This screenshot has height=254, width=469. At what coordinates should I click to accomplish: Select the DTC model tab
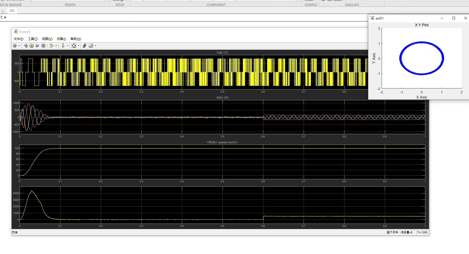coord(12,11)
